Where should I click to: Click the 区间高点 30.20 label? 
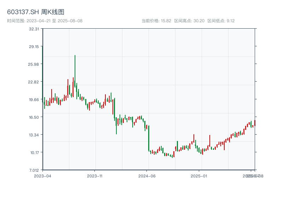[189, 21]
